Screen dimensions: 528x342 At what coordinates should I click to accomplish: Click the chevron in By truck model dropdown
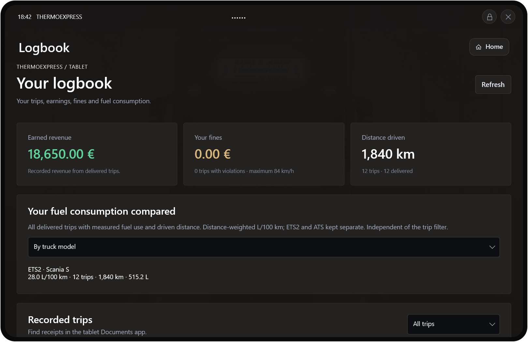[492, 247]
